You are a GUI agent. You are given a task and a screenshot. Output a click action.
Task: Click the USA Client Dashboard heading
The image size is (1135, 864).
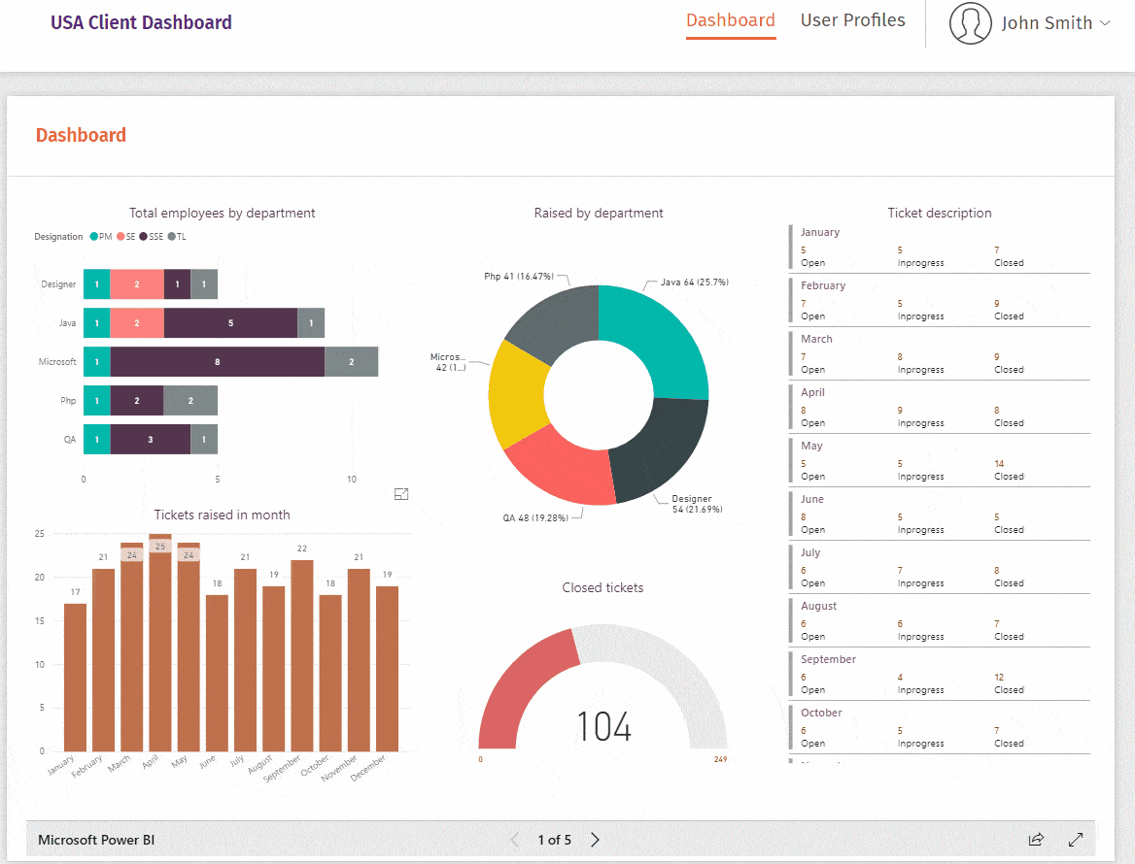click(141, 21)
